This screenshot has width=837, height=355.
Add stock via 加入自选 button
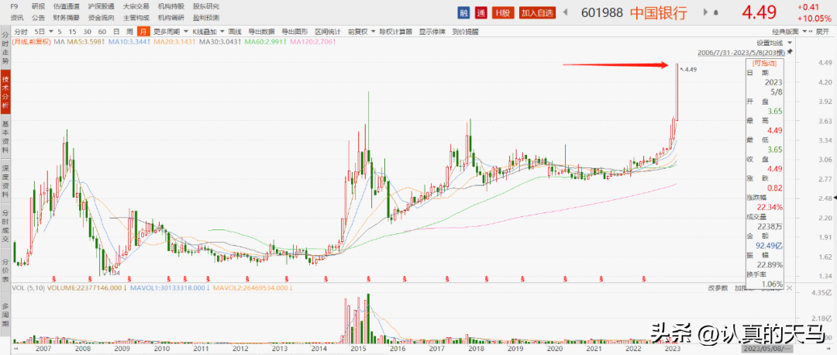coord(538,12)
